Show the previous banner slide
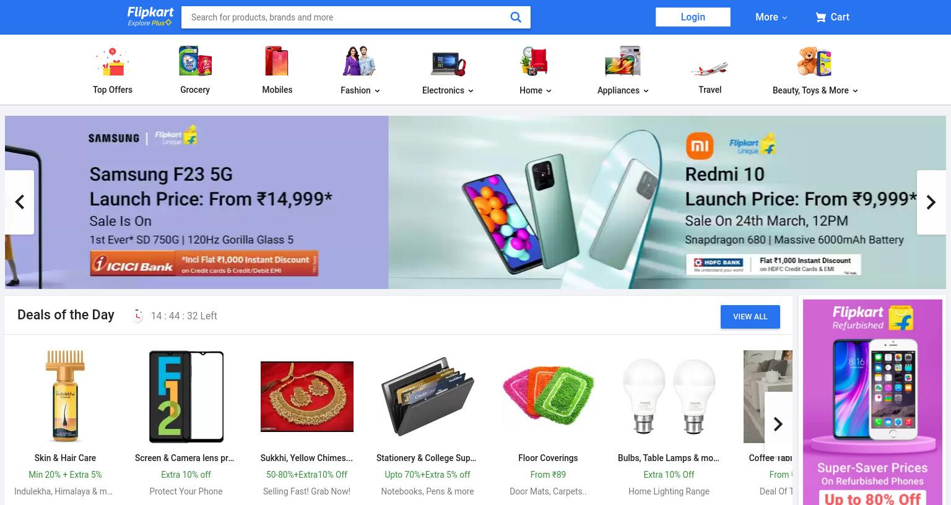 (x=19, y=202)
